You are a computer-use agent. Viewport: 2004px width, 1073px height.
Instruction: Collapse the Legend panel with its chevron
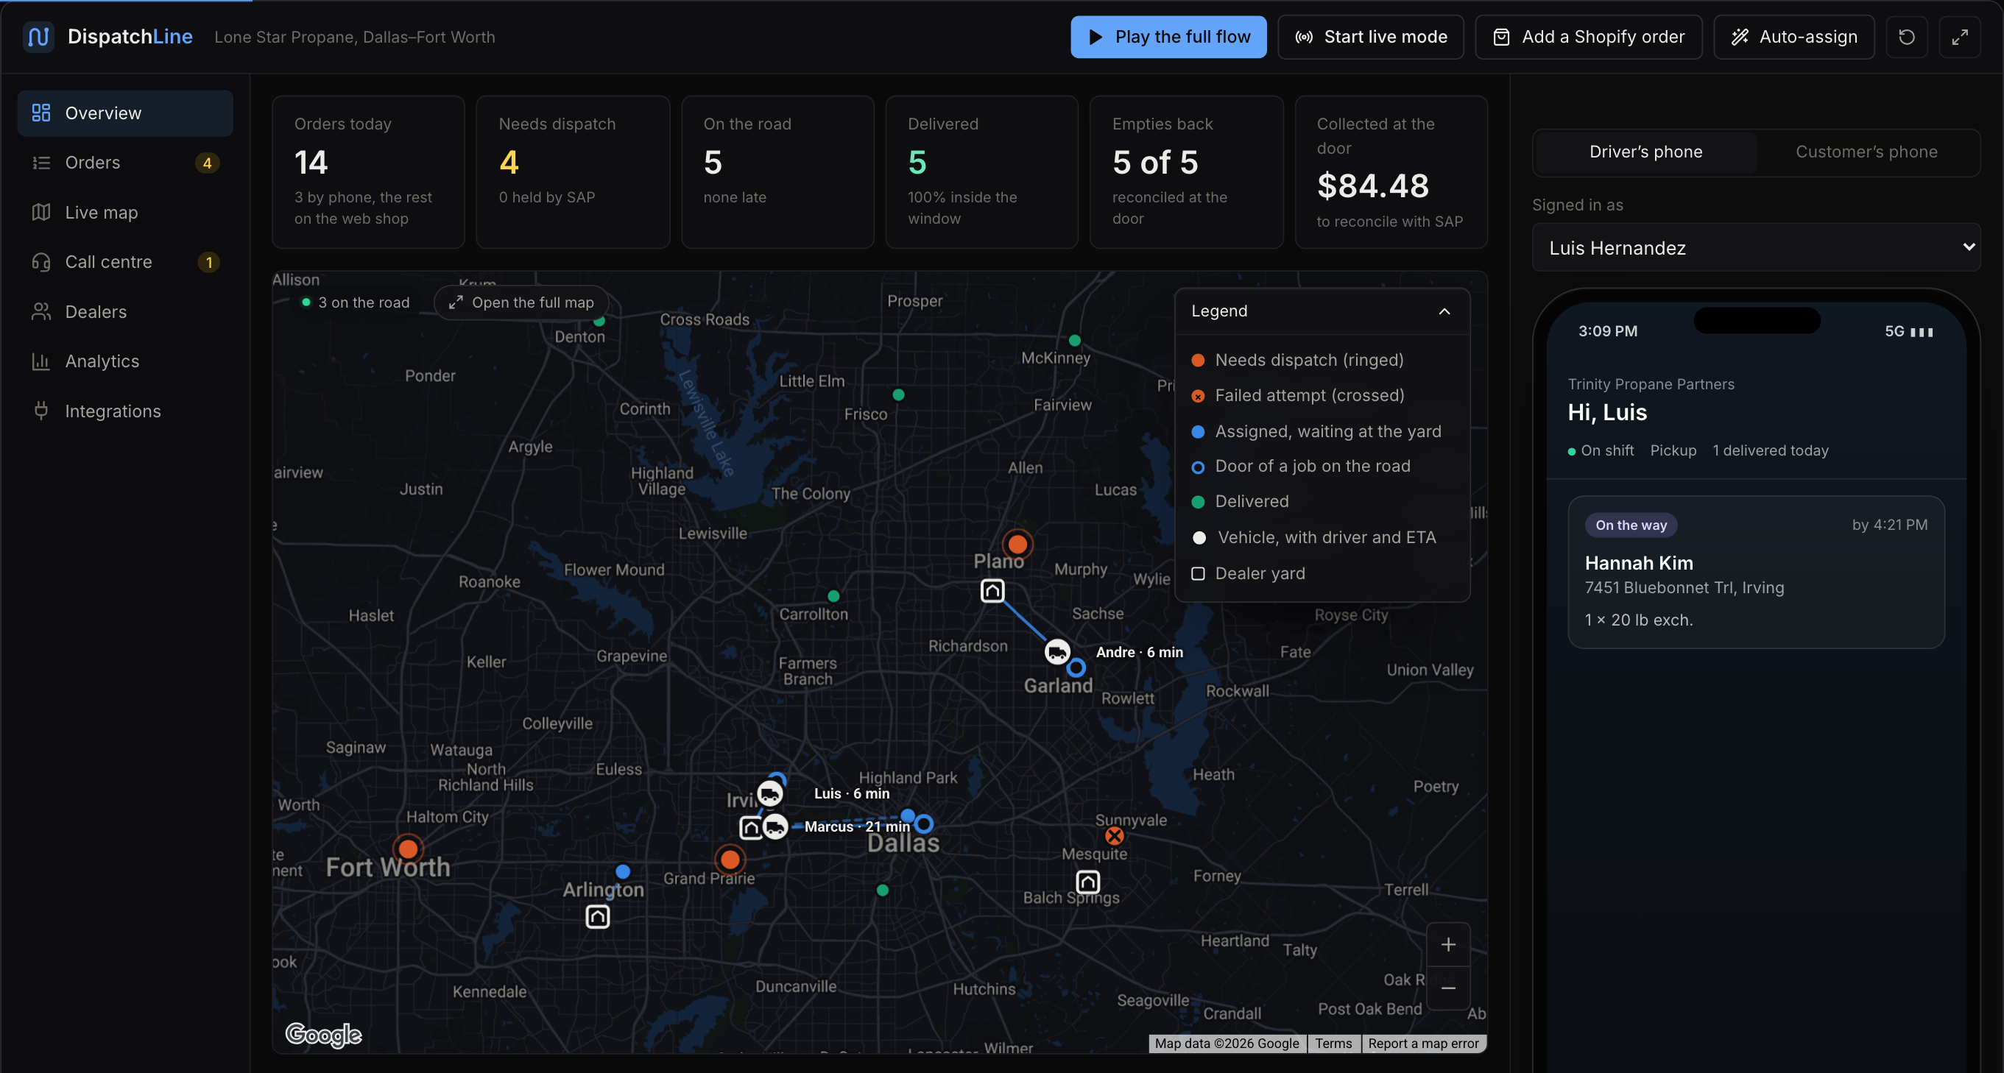(x=1444, y=311)
